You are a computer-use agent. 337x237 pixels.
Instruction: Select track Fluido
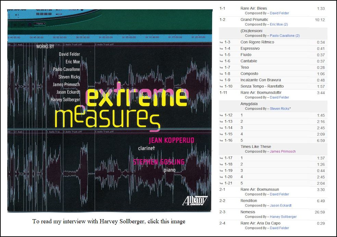pos(246,55)
